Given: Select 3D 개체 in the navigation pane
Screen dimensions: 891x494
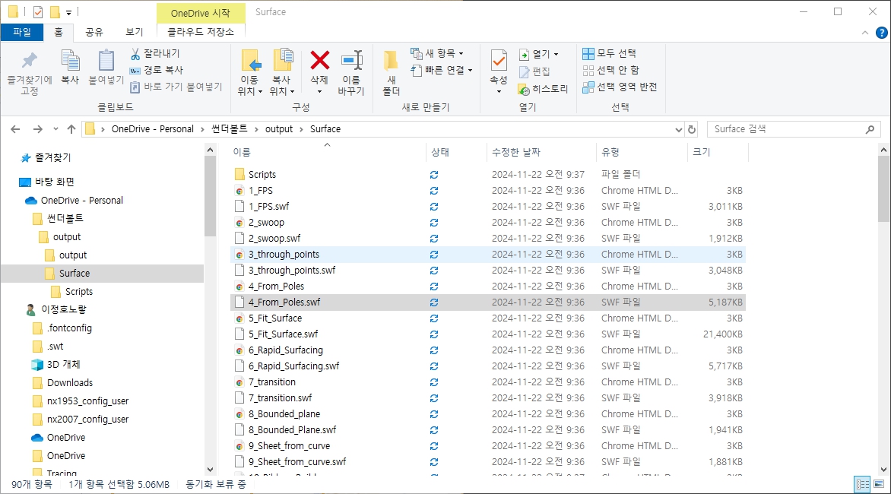Looking at the screenshot, I should click(64, 365).
